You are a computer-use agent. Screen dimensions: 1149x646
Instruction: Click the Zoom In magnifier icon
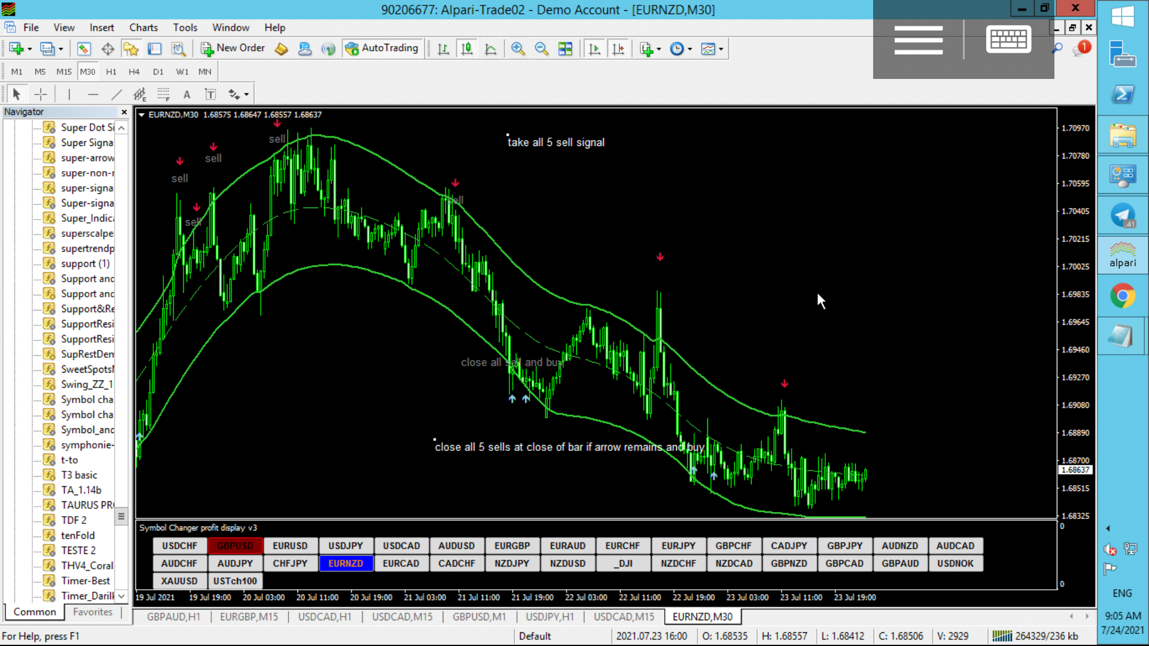click(518, 49)
